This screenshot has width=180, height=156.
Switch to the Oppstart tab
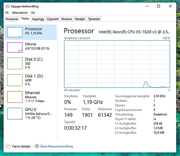53,19
